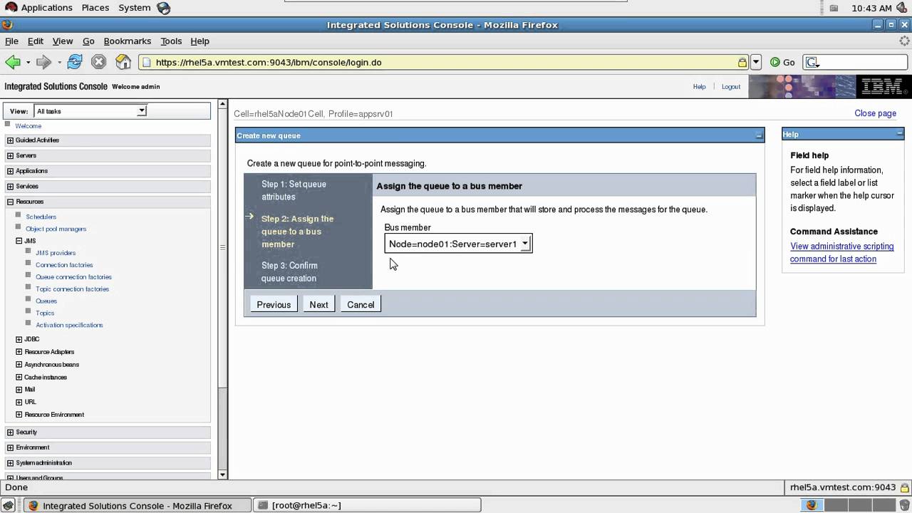Open View administrative scripting command link
Screen dimensions: 912x513
[841, 252]
